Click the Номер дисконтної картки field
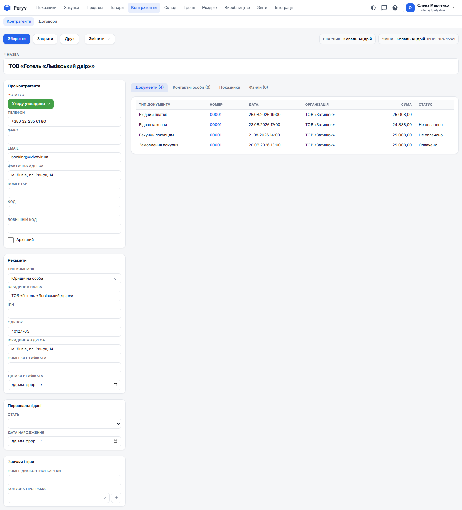This screenshot has width=462, height=510. pos(65,480)
